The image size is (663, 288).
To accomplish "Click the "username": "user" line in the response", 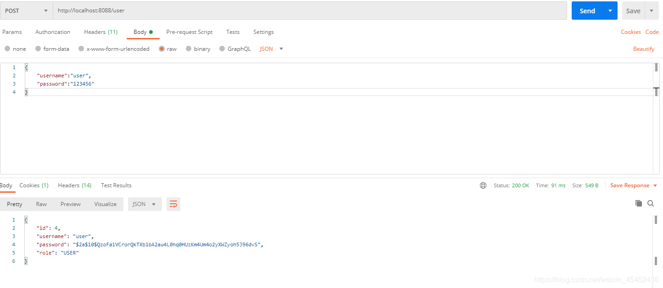I will pyautogui.click(x=66, y=236).
